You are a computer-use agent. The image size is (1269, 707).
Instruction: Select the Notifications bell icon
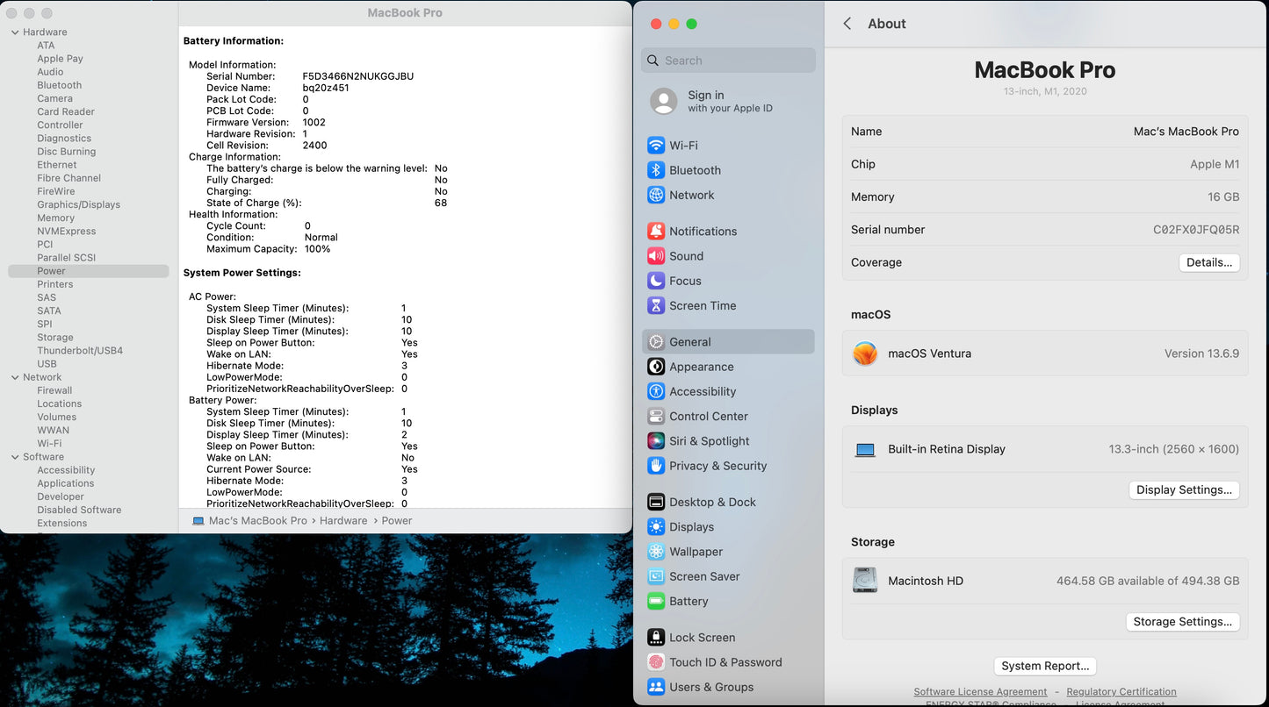656,232
